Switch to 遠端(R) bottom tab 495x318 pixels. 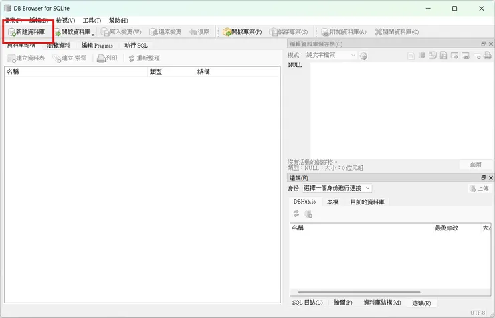click(x=421, y=303)
